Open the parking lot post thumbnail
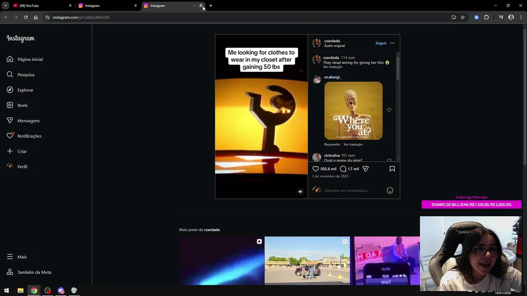 click(x=307, y=261)
